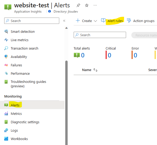This screenshot has height=145, width=157.
Task: Open Action groups
Action: click(144, 21)
